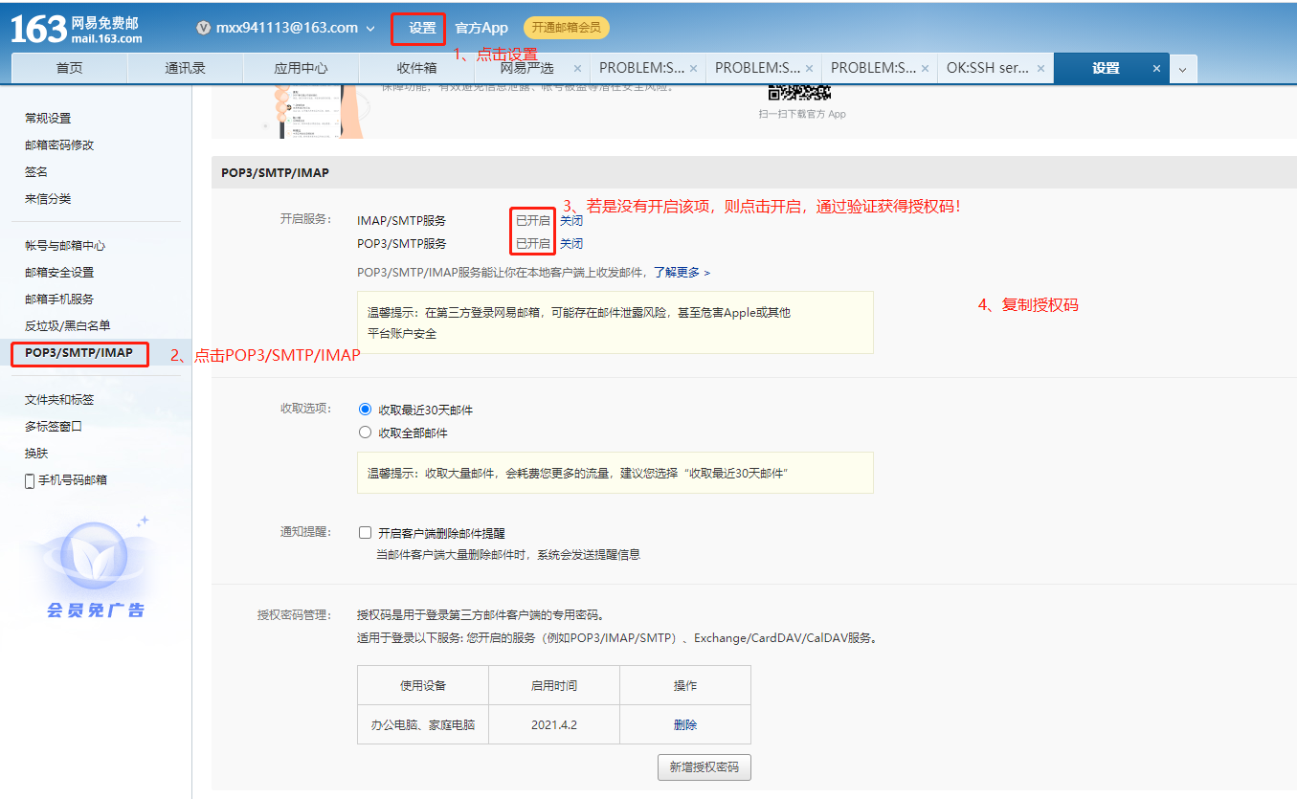Open 签名 settings in the sidebar
This screenshot has height=799, width=1297.
(x=36, y=172)
